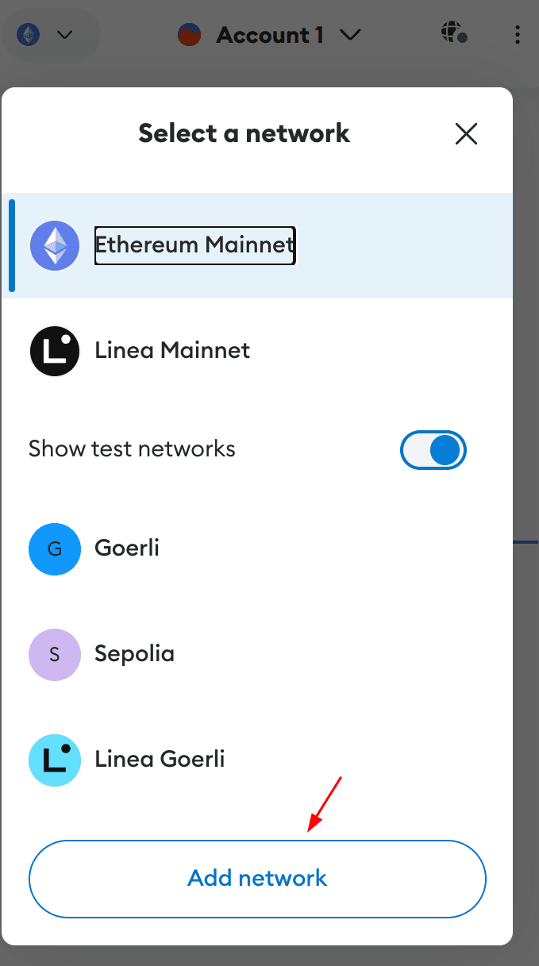
Task: Click the globe connection status icon
Action: click(453, 33)
